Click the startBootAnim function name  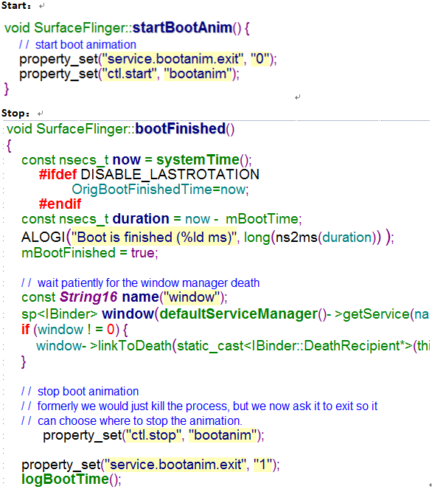pyautogui.click(x=182, y=27)
